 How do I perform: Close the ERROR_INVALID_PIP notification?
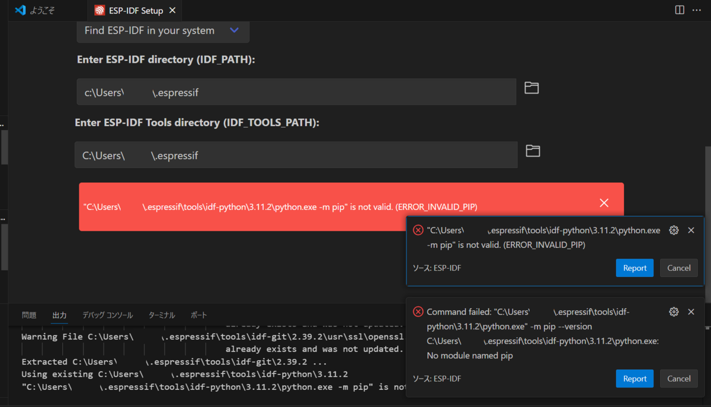point(691,230)
